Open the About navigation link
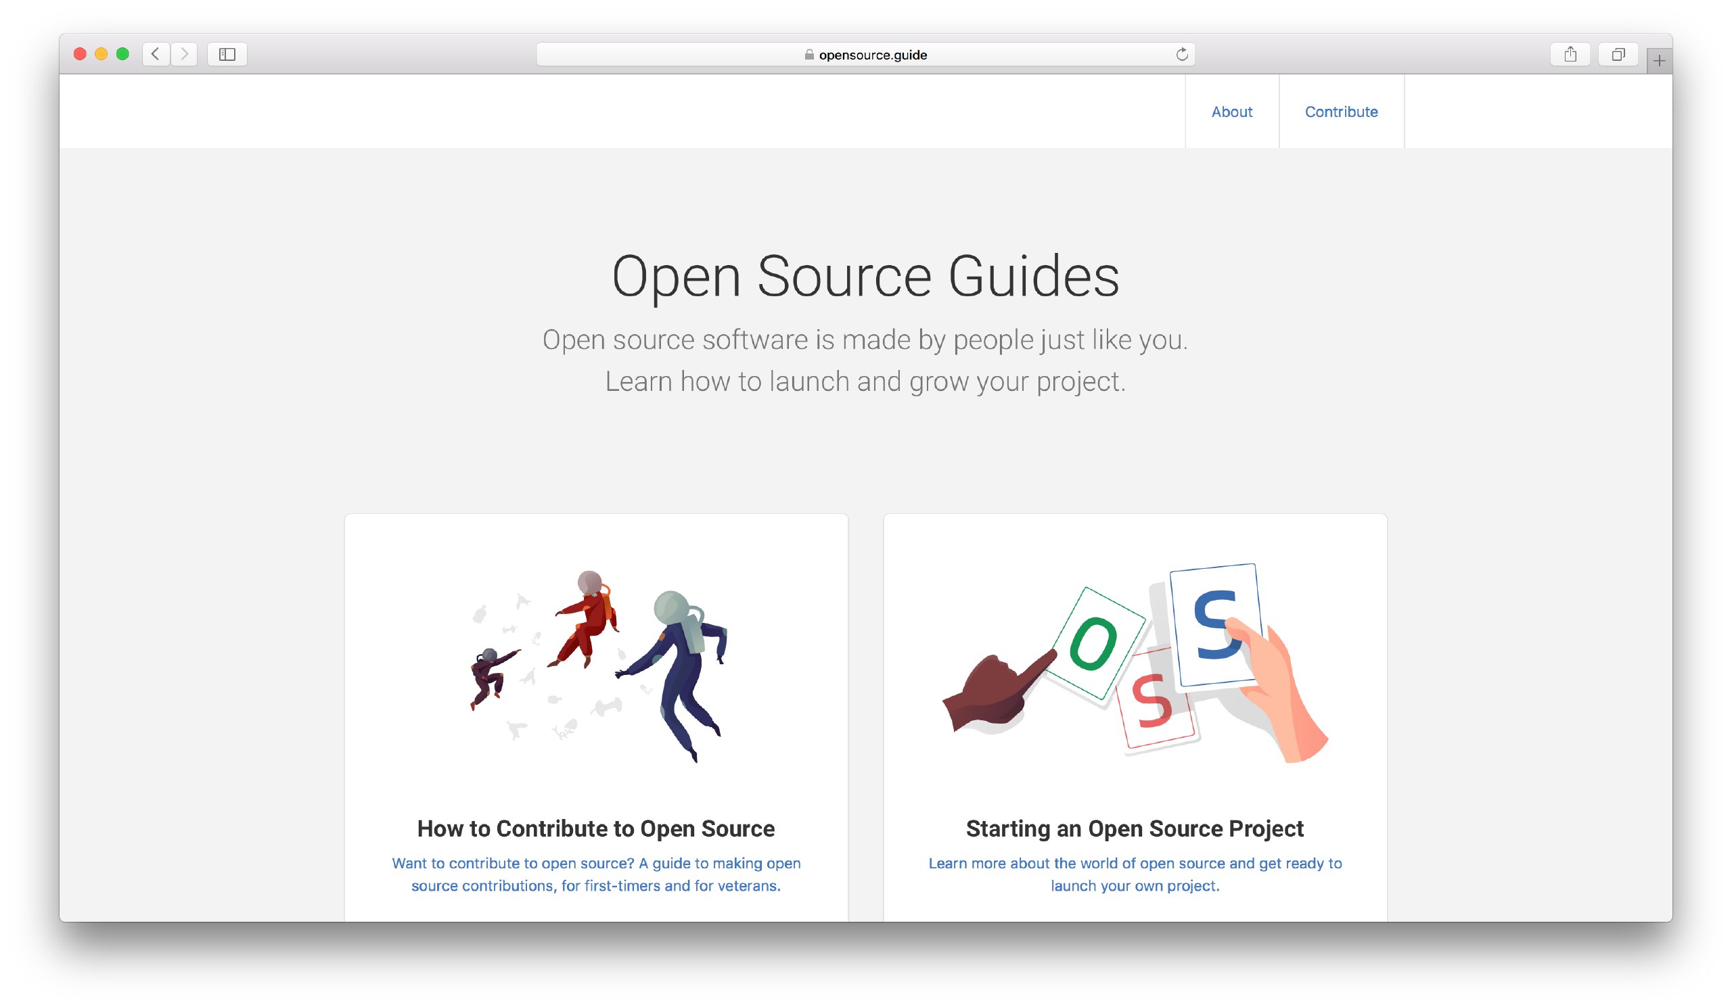Viewport: 1732px width, 1007px height. coord(1231,112)
